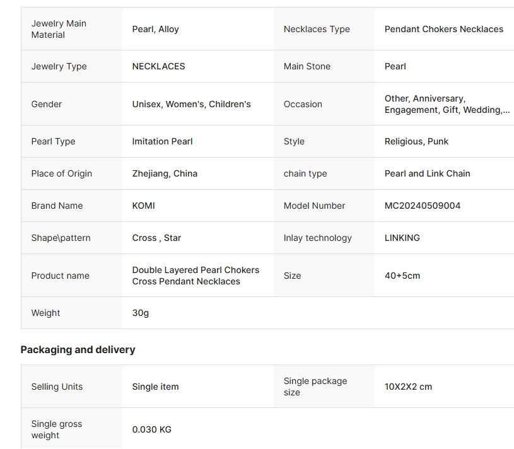
Task: Select model number MC20240509004
Action: pos(422,206)
